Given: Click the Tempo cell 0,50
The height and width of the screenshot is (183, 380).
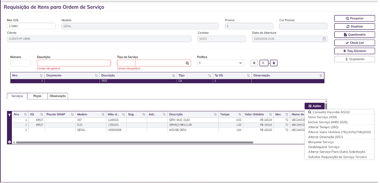Looking at the screenshot, I should [x=231, y=120].
